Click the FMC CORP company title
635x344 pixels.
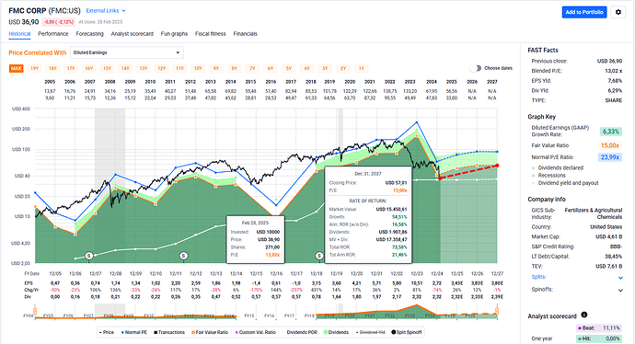[27, 10]
